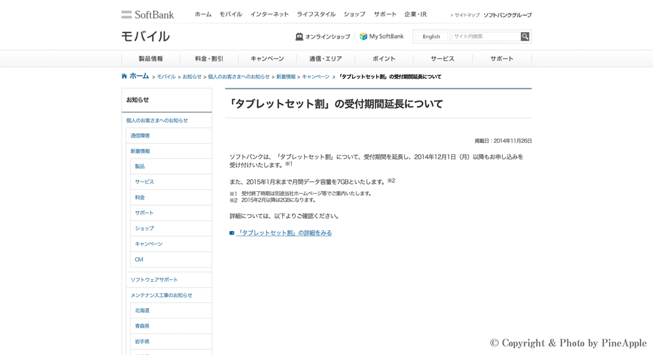653x355 pixels.
Task: Click モバイル in the breadcrumb
Action: 166,76
